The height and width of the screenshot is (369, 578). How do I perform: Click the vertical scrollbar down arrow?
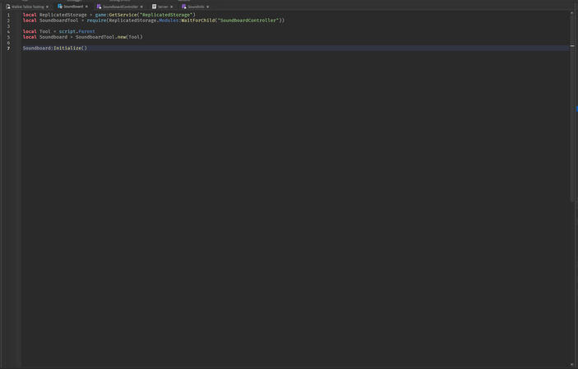(572, 365)
